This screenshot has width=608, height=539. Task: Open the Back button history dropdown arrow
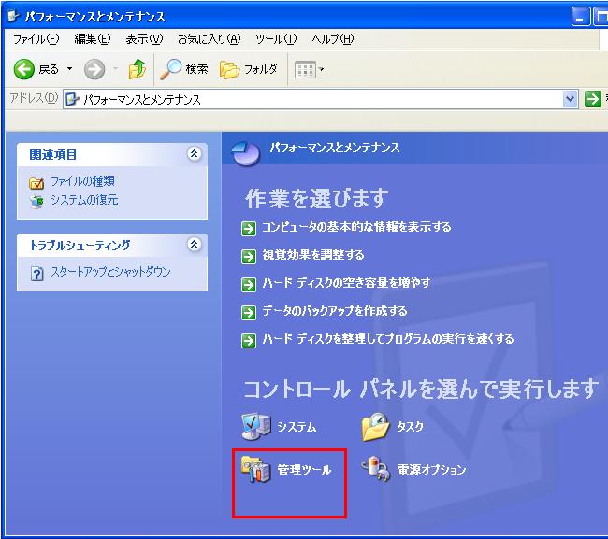pos(70,69)
